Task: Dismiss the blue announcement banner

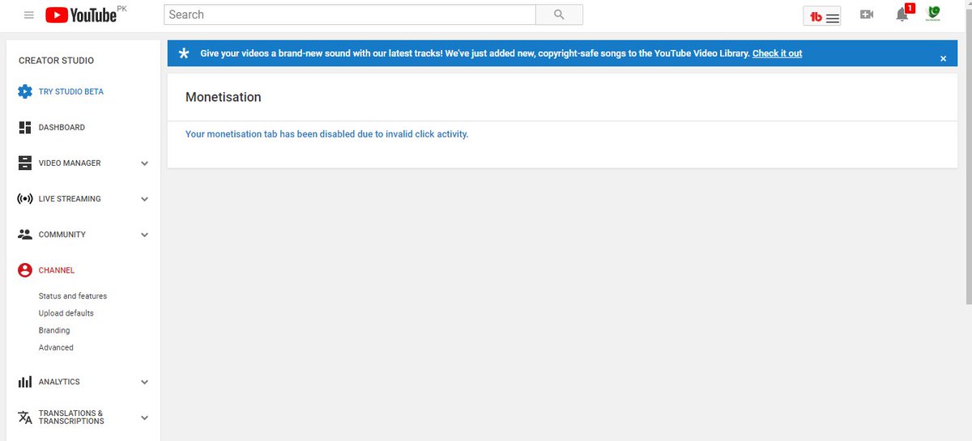Action: coord(943,58)
